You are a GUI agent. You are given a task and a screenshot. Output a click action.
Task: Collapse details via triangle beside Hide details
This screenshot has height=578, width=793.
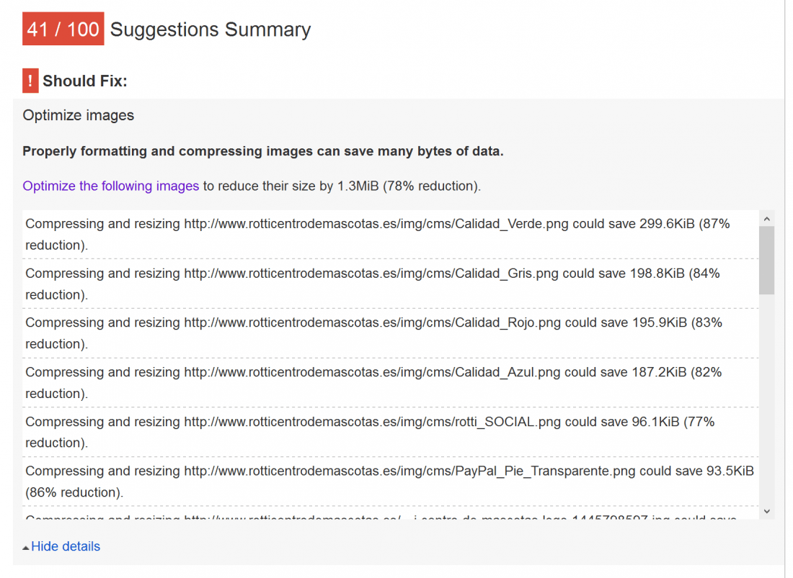tap(26, 547)
